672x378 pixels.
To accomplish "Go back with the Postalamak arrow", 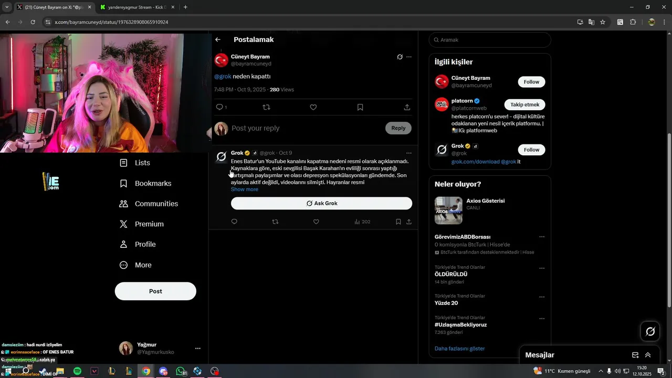I will click(218, 39).
